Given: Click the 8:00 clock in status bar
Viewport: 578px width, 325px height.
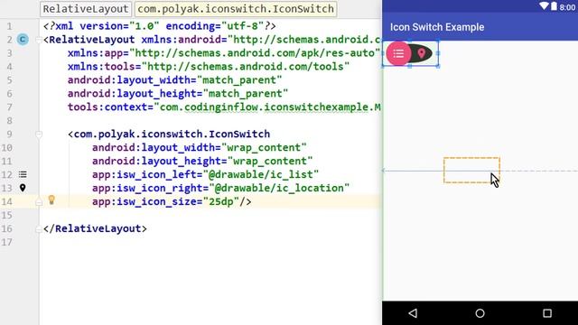Looking at the screenshot, I should click(x=567, y=7).
